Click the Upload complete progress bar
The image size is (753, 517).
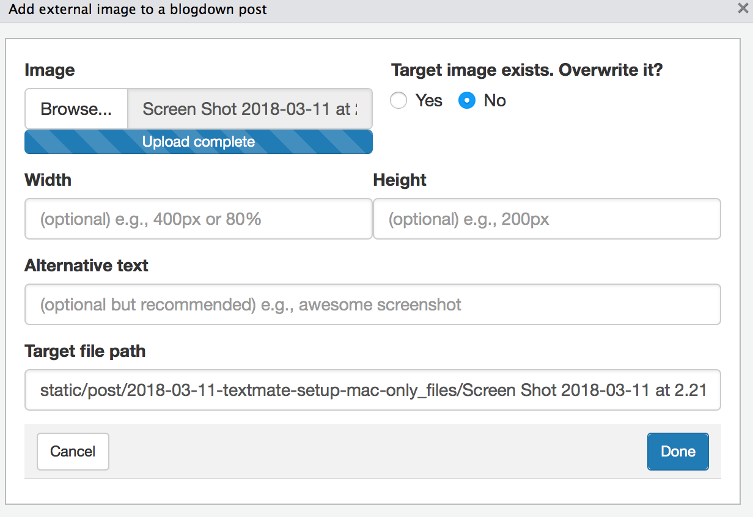tap(198, 141)
